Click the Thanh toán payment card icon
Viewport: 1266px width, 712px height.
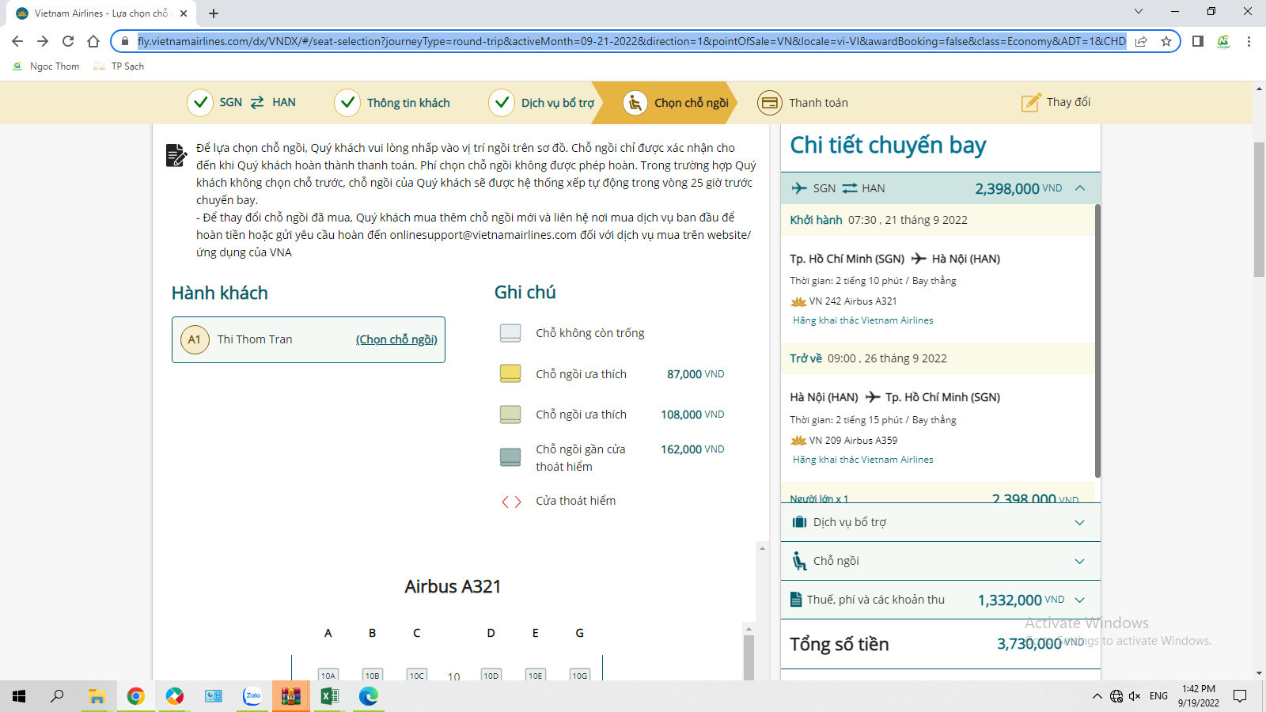pyautogui.click(x=769, y=103)
